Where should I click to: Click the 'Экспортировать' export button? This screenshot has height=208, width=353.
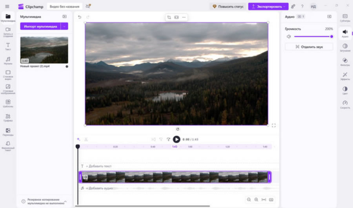268,7
